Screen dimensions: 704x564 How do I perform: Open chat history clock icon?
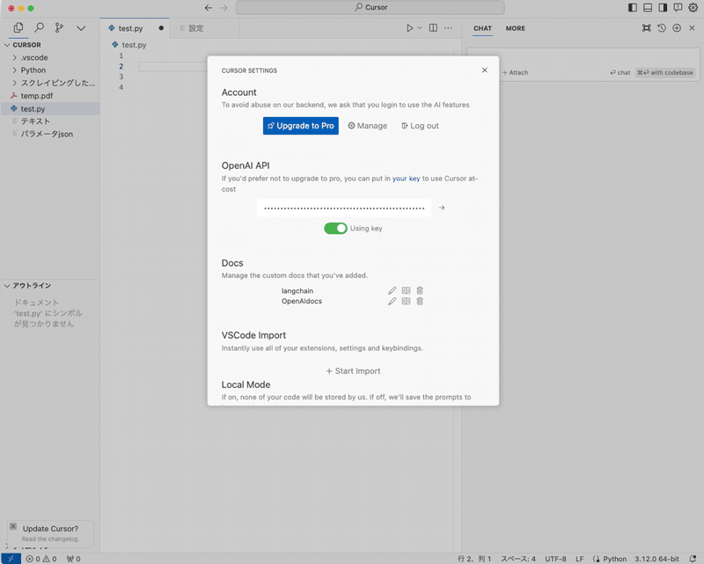coord(662,28)
